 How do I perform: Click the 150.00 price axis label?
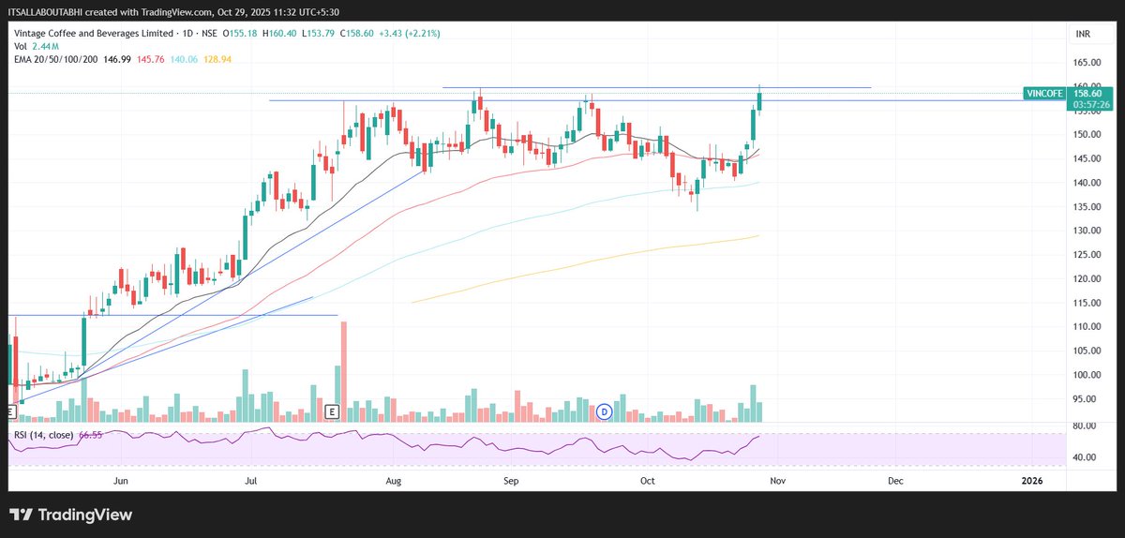1087,135
